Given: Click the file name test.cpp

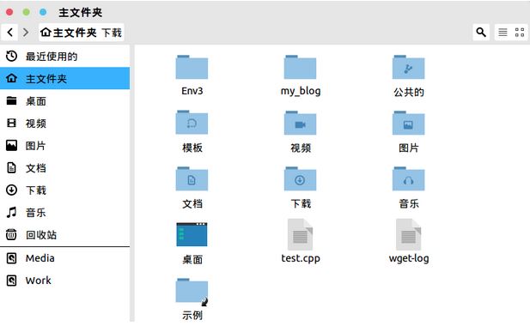Looking at the screenshot, I should click(301, 258).
